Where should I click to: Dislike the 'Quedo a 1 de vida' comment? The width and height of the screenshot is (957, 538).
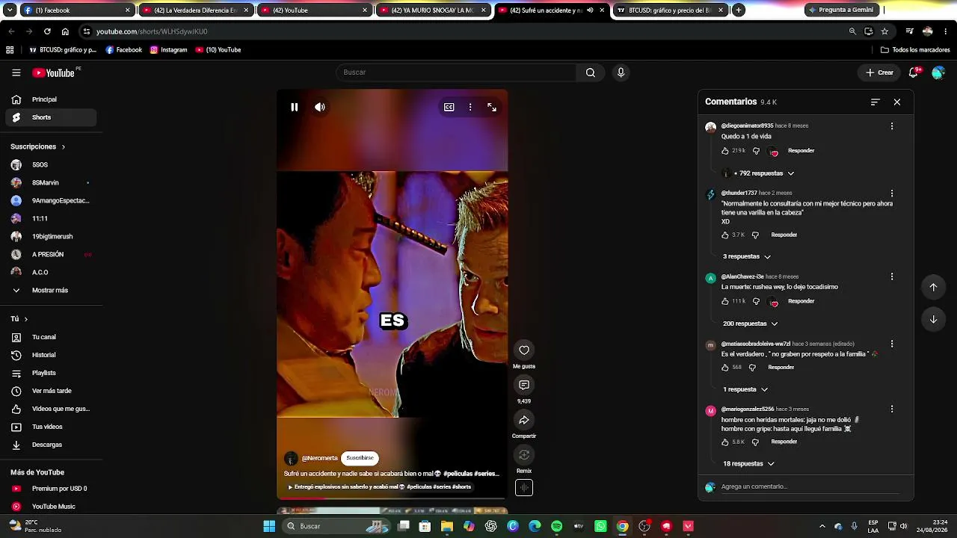[756, 151]
